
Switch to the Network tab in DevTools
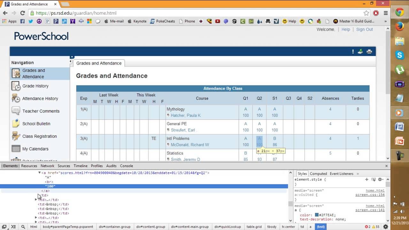pyautogui.click(x=47, y=166)
